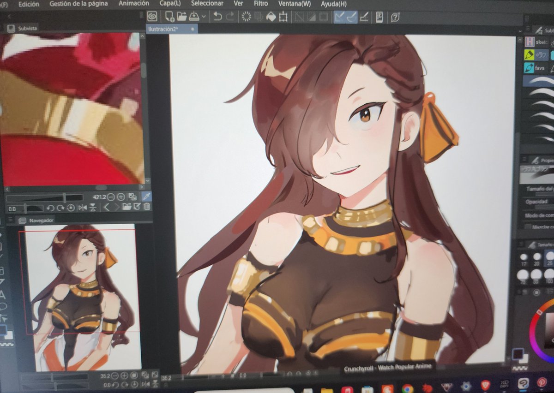Toggle the Mezclar color checkbox

[x=527, y=227]
